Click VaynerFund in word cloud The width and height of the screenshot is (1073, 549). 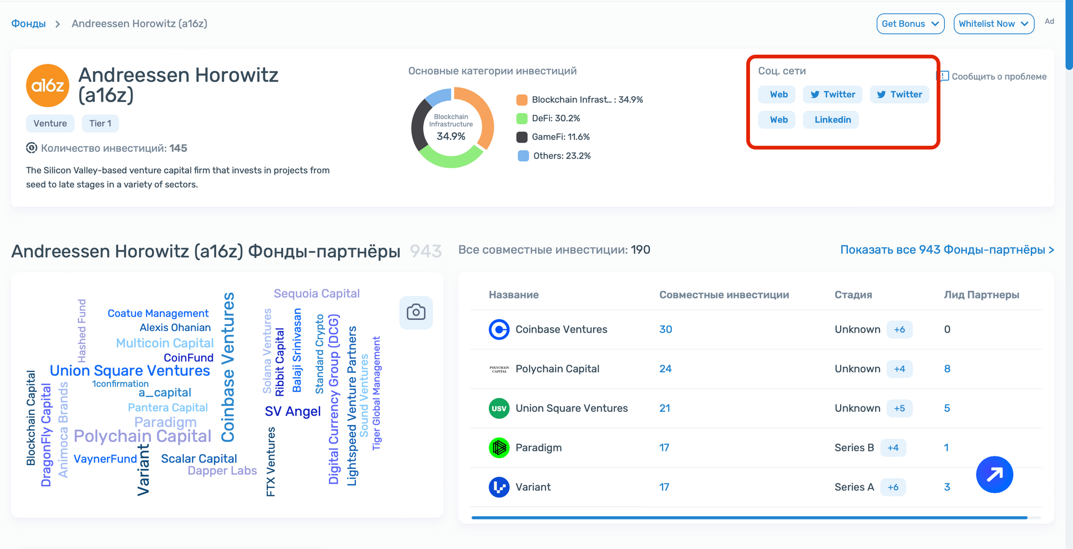tap(105, 459)
